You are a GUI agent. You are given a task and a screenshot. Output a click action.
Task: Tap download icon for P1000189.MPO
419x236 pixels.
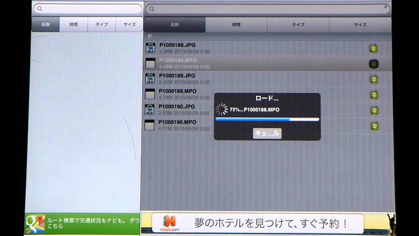point(374,95)
